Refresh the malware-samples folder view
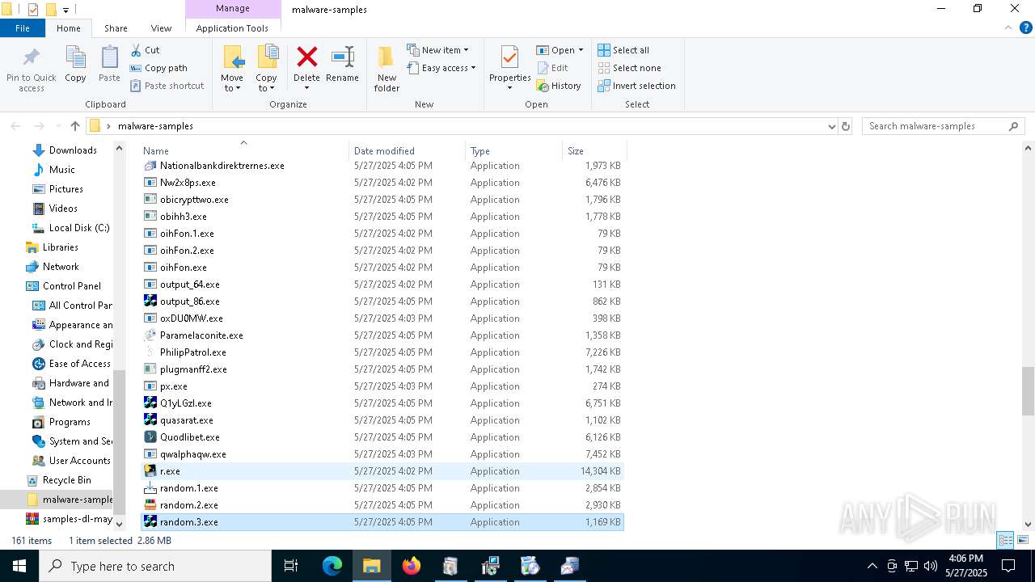The image size is (1035, 582). click(x=846, y=126)
